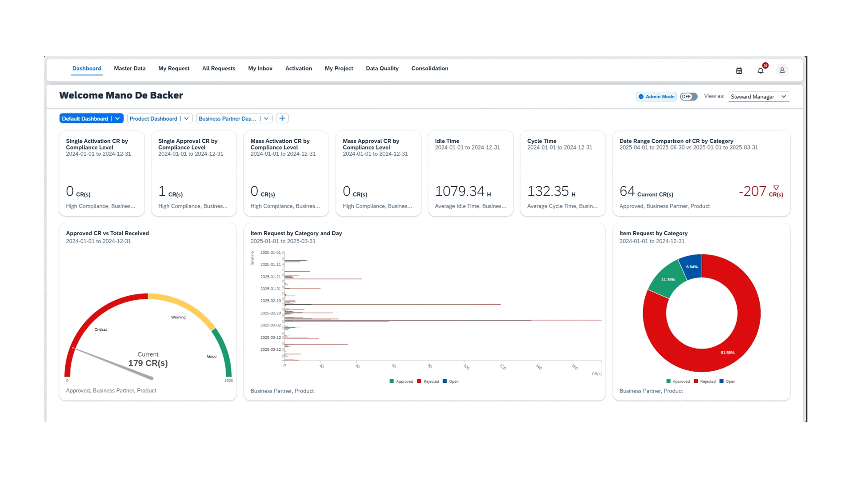This screenshot has width=851, height=479.
Task: Expand Business Partner Dashboard chevron menu
Action: (266, 118)
